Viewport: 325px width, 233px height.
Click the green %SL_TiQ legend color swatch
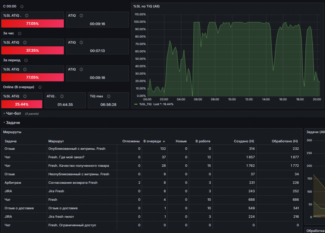136,104
